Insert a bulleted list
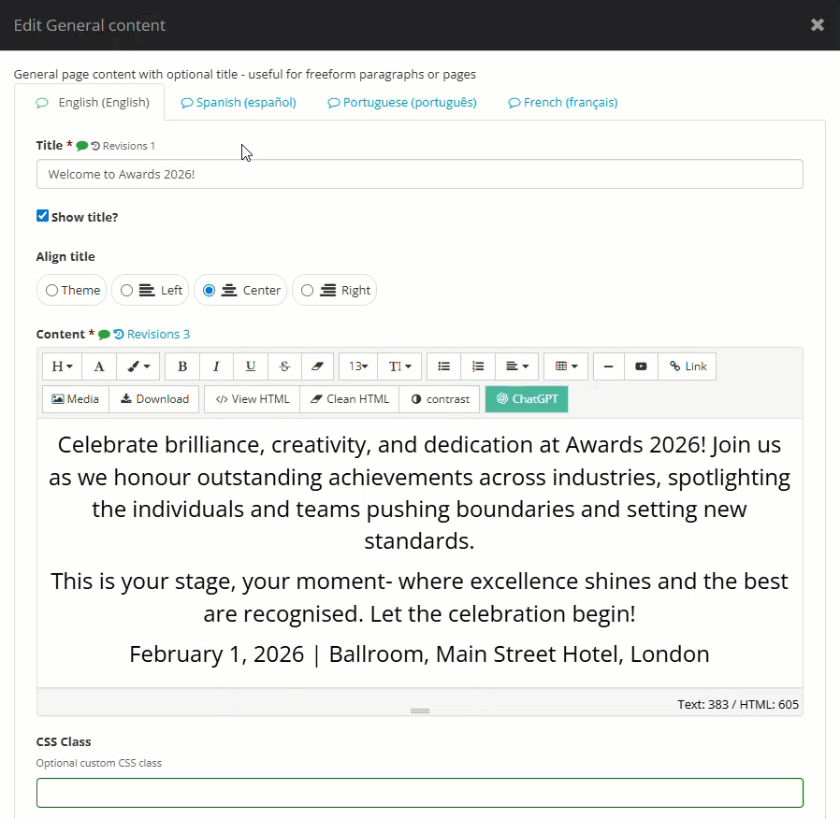This screenshot has height=819, width=840. (443, 366)
